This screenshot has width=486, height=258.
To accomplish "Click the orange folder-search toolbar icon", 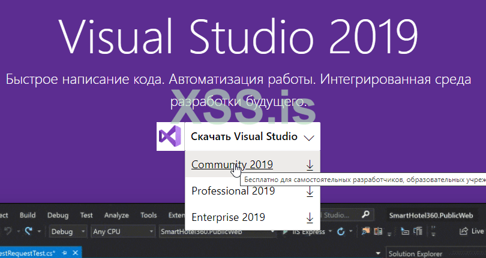I will pyautogui.click(x=366, y=231).
